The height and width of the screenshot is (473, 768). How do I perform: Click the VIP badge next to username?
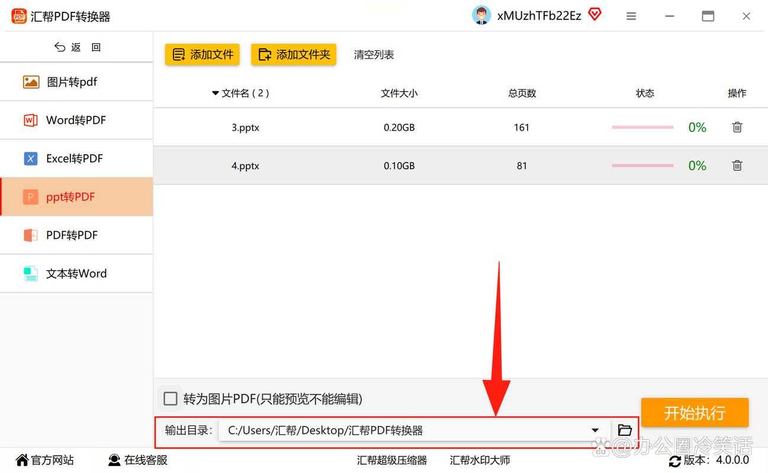(595, 14)
